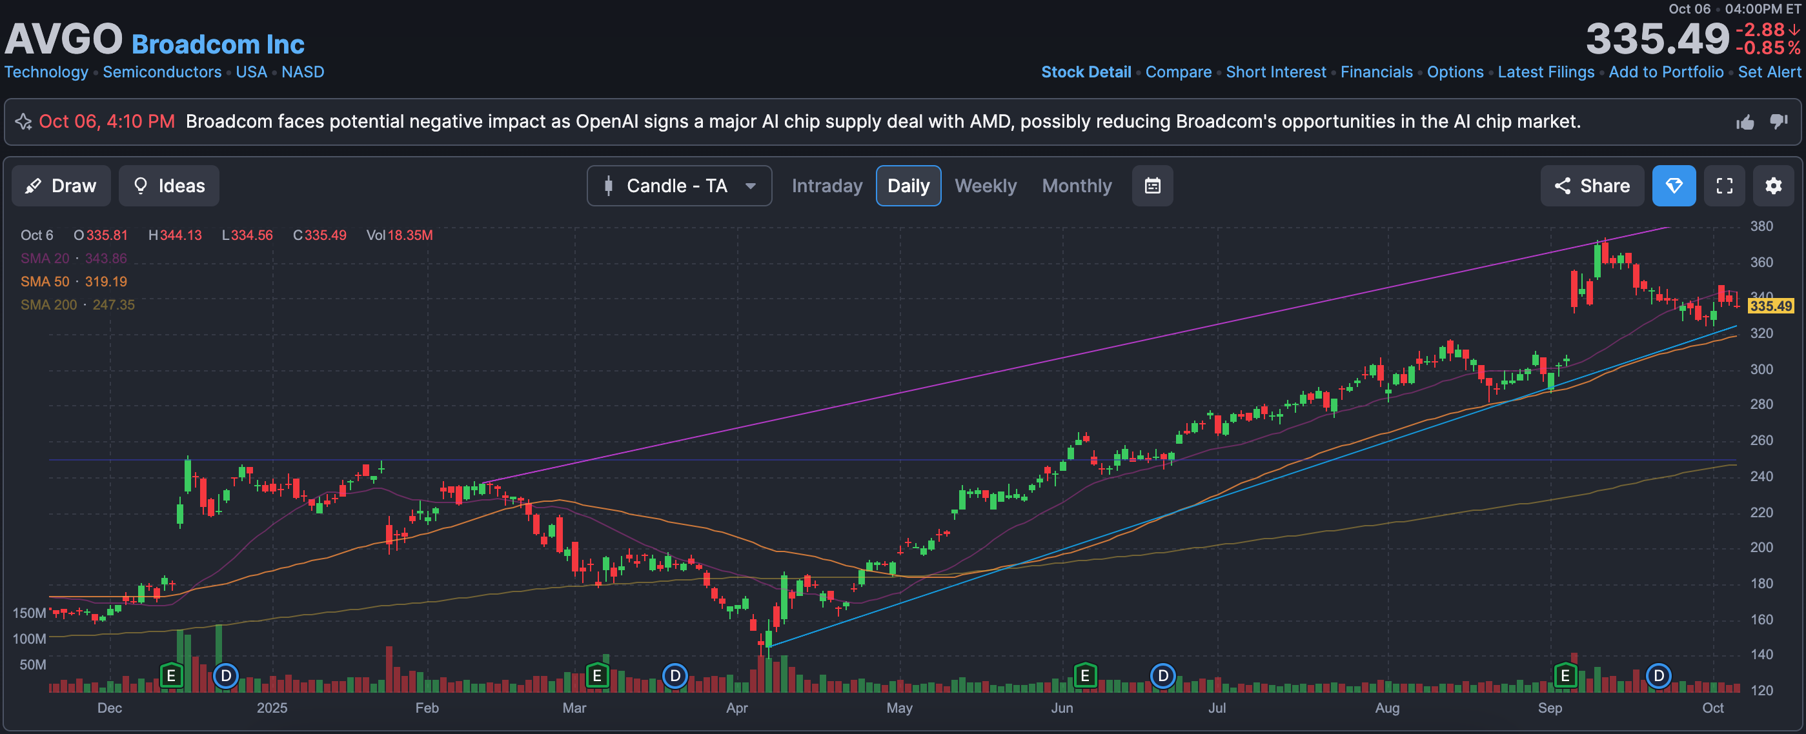Expand the Candle - TA chart type dropdown
The image size is (1806, 734).
pos(678,186)
